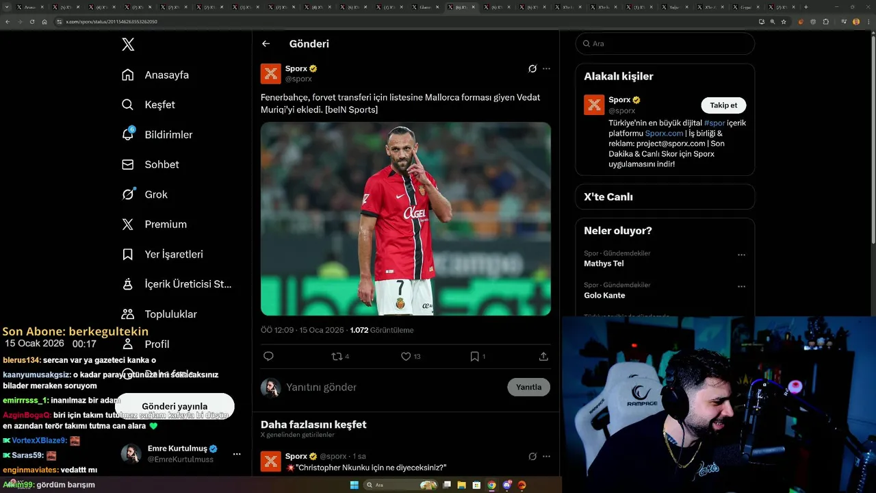
Task: Click the back arrow beside Gönderi
Action: (266, 44)
